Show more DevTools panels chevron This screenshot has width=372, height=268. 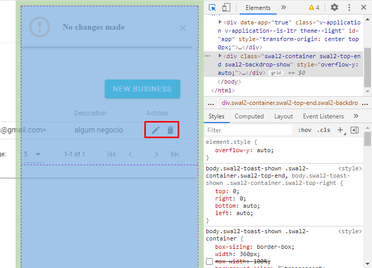click(x=283, y=8)
